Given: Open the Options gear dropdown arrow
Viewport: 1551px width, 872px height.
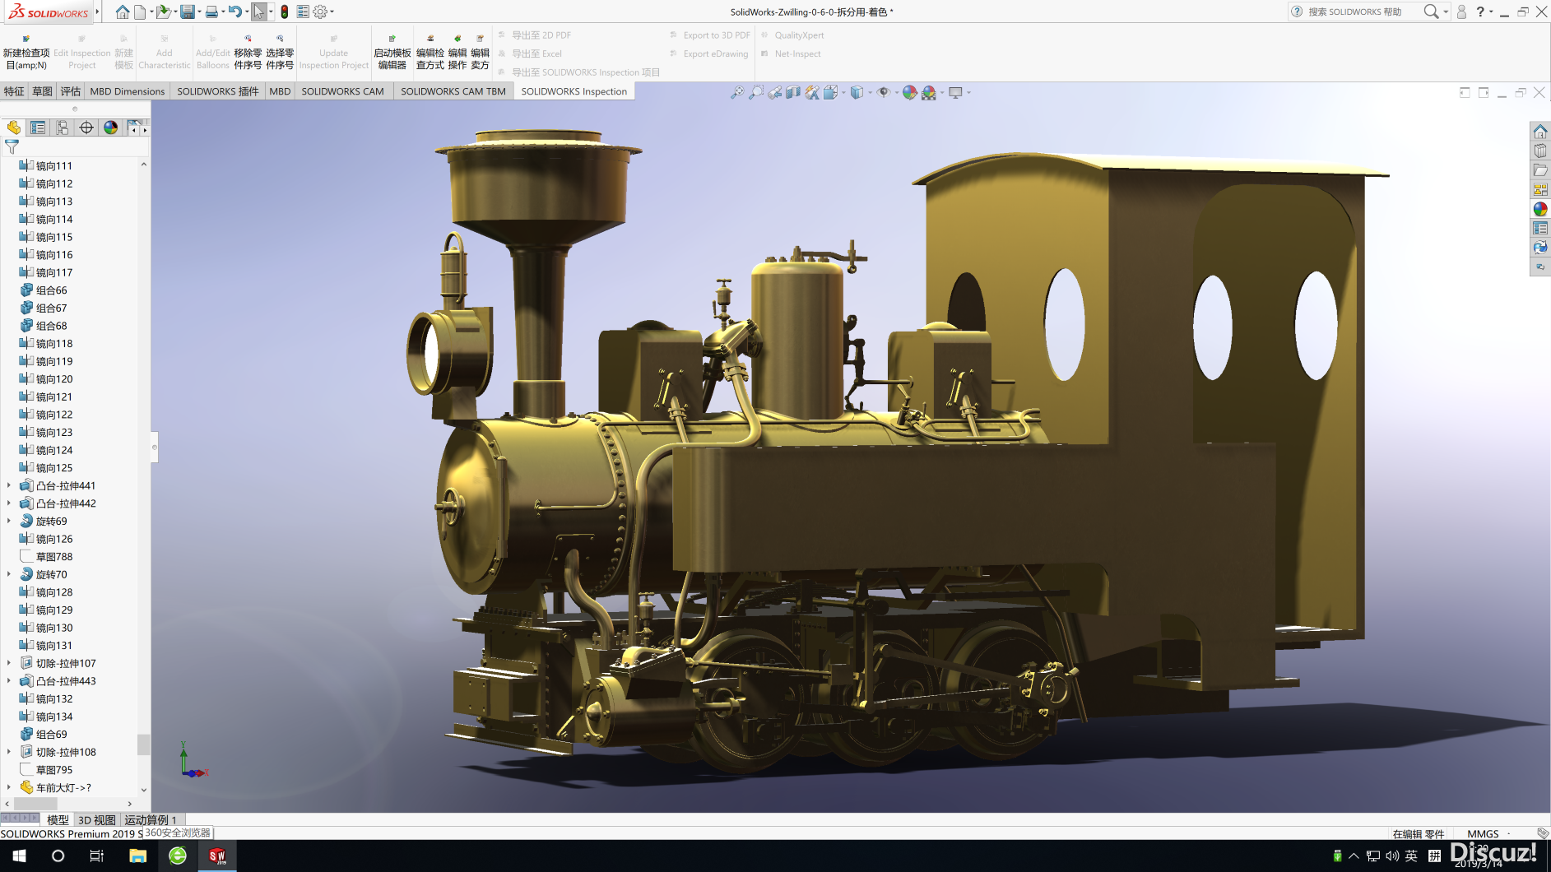Looking at the screenshot, I should click(x=332, y=12).
